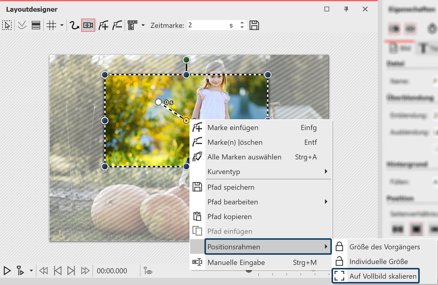
Task: Choose 'Marke einfügen' from context menu
Action: 233,128
